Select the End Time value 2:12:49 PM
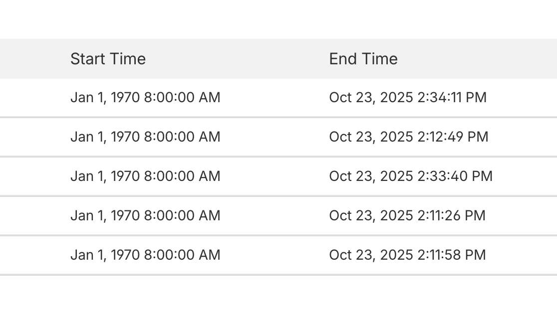Viewport: 557px width, 323px height. coord(409,137)
